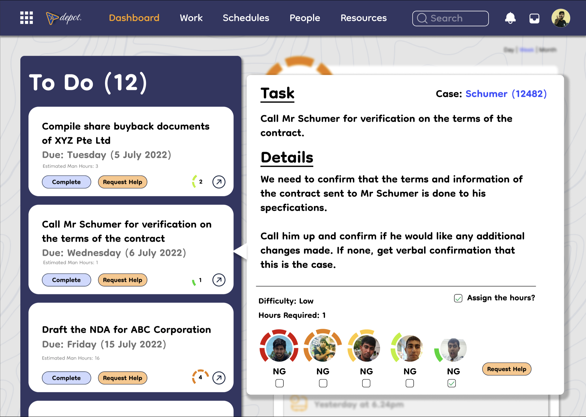Click the depot logo
Viewport: 586px width, 417px height.
[x=64, y=18]
